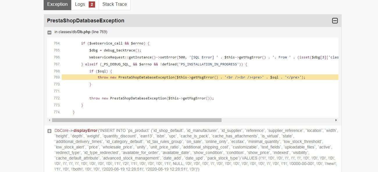Click the scrollbar's left arrow
Image resolution: width=378 pixels, height=172 pixels.
(x=49, y=120)
